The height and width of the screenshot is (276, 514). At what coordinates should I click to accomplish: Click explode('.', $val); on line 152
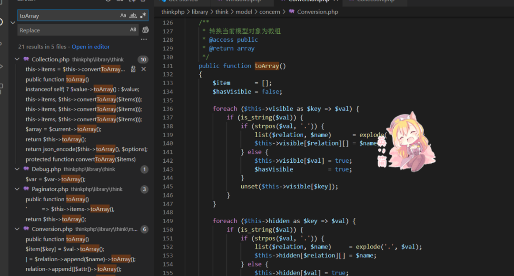tap(389, 247)
